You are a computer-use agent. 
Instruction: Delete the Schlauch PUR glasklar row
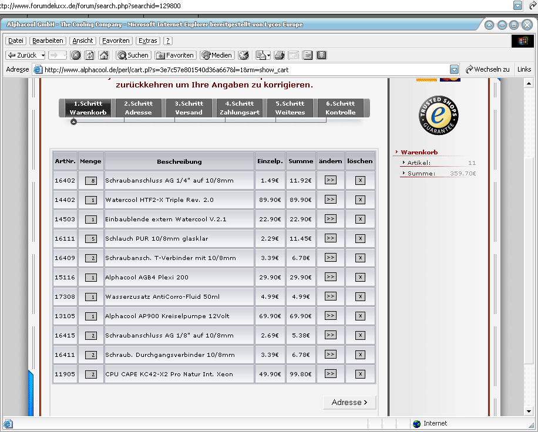click(360, 239)
